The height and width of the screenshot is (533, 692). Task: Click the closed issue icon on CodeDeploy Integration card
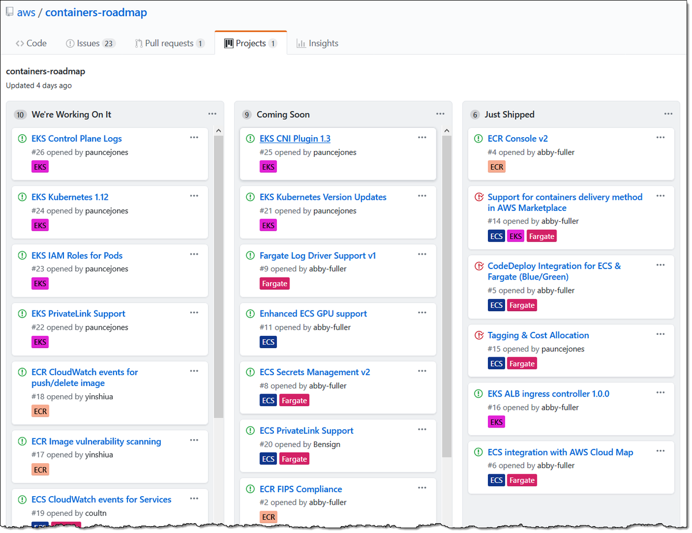tap(478, 266)
